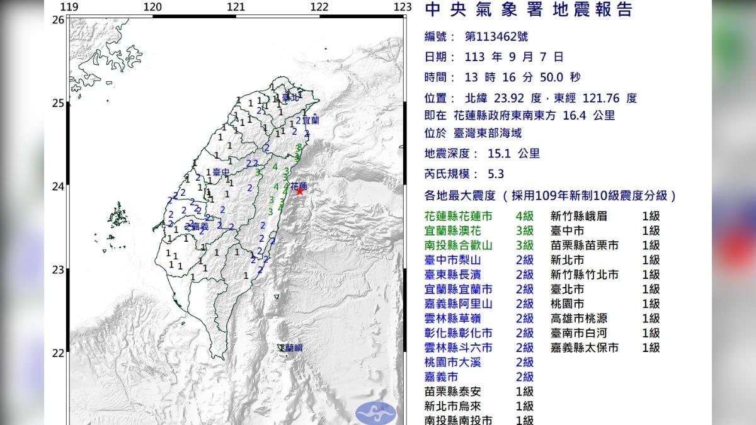Click the 嘉義縣太保市 intensity row
756x425 pixels.
pos(605,348)
